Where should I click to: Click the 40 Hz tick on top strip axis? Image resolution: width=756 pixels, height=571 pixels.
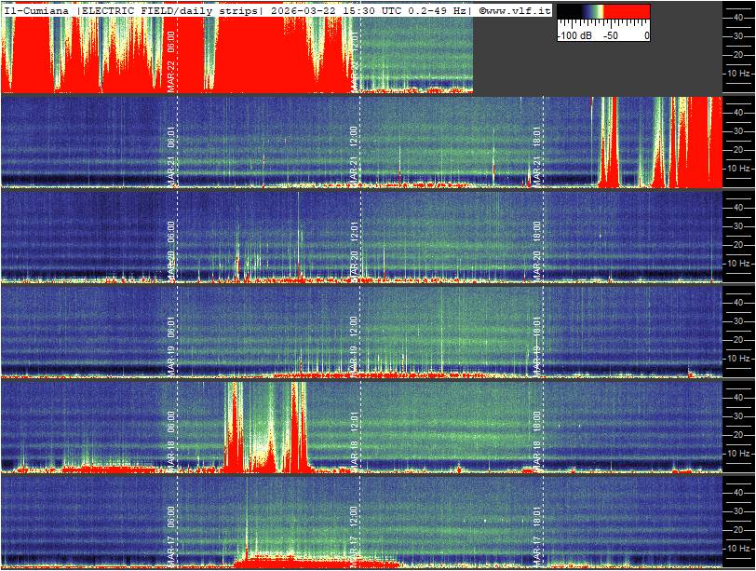tap(737, 16)
